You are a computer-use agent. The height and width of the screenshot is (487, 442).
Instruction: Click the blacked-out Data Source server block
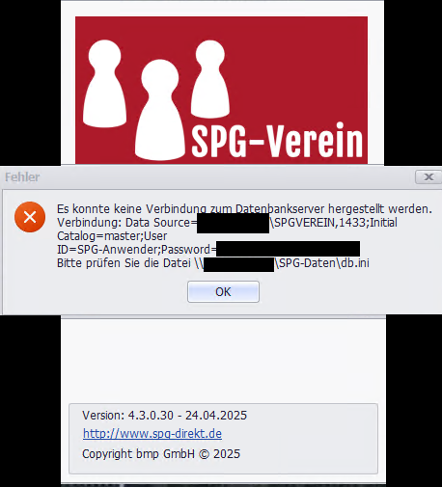(233, 223)
